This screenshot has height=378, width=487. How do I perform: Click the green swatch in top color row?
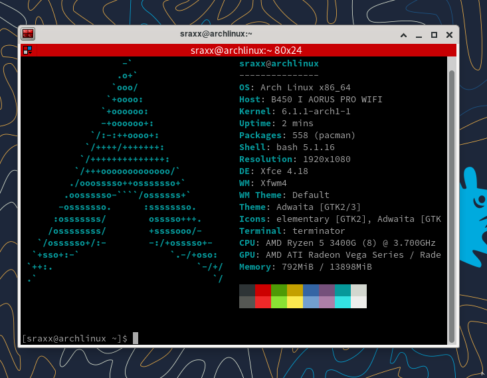(279, 290)
